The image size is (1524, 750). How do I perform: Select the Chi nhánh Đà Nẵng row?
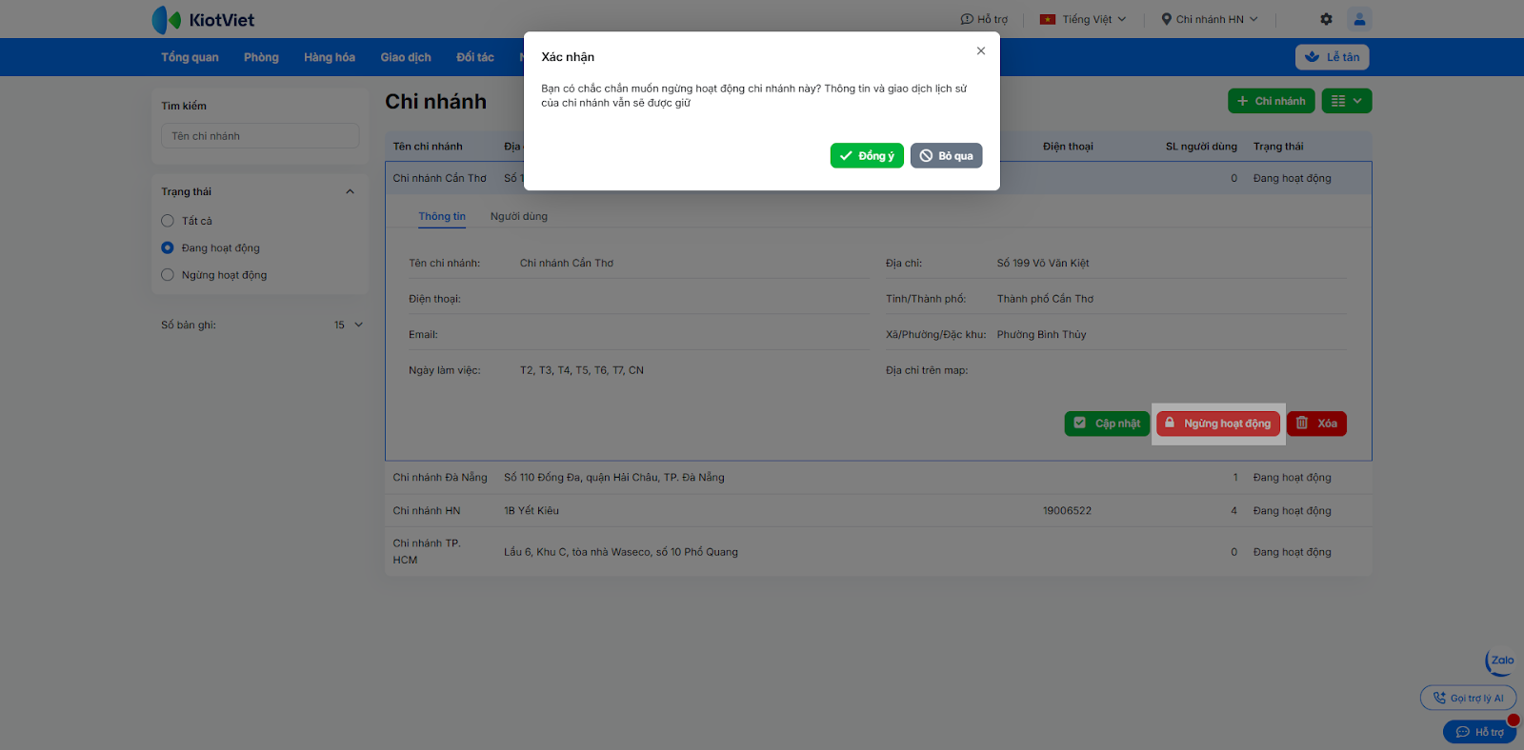[x=878, y=478]
